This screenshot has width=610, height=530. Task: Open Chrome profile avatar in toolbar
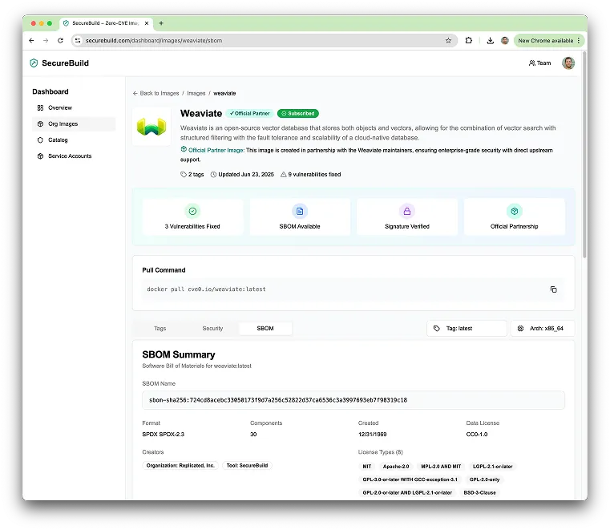click(x=505, y=40)
